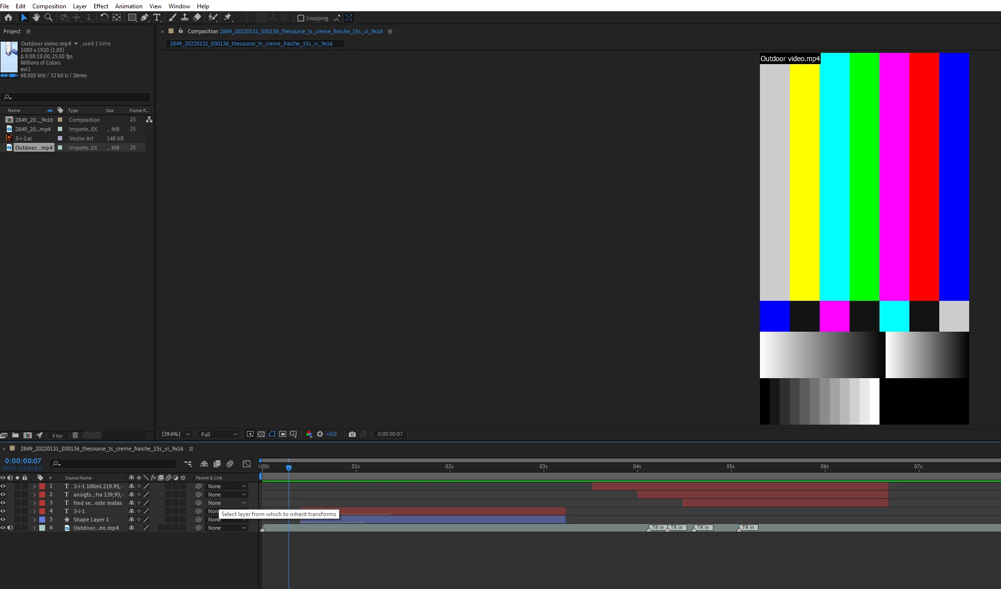1001x589 pixels.
Task: Take a snapshot with camera icon
Action: click(352, 434)
